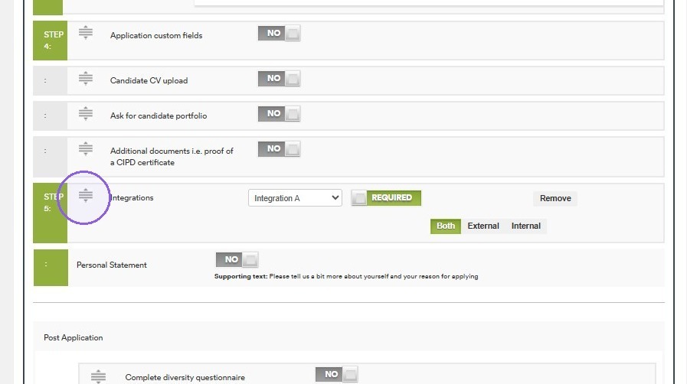
Task: Choose the External visibility option
Action: [483, 226]
